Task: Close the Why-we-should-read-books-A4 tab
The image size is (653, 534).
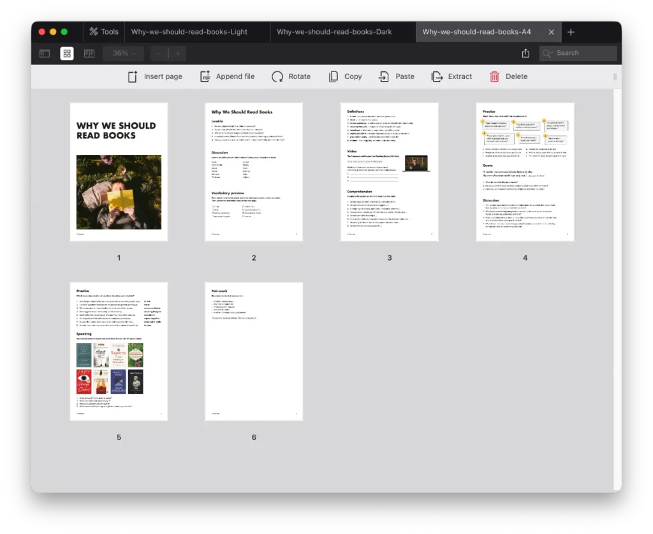Action: coord(551,32)
